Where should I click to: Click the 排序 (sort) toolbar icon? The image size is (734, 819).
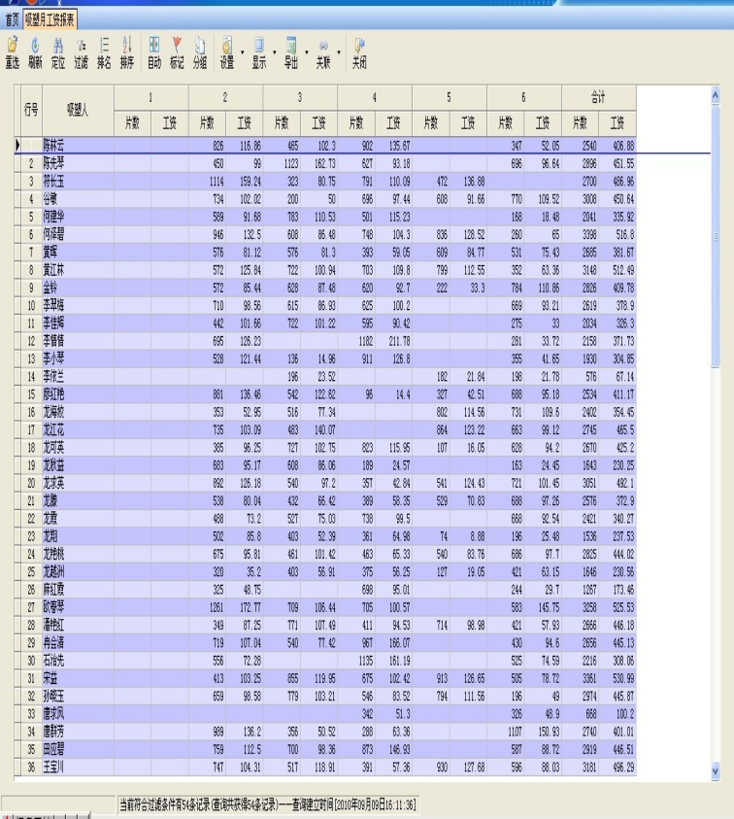[127, 52]
